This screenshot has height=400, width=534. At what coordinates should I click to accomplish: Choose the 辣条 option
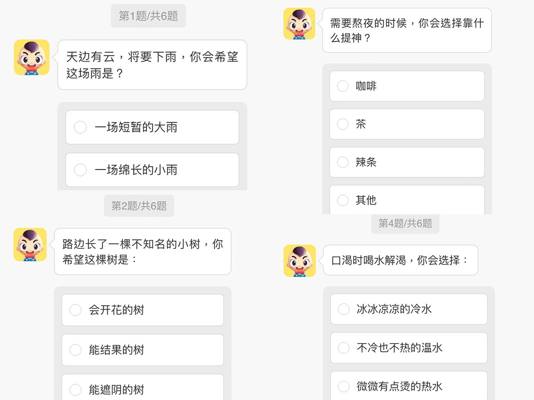click(343, 162)
